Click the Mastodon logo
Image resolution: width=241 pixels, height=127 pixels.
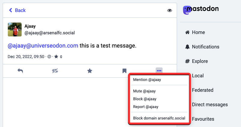click(x=201, y=9)
